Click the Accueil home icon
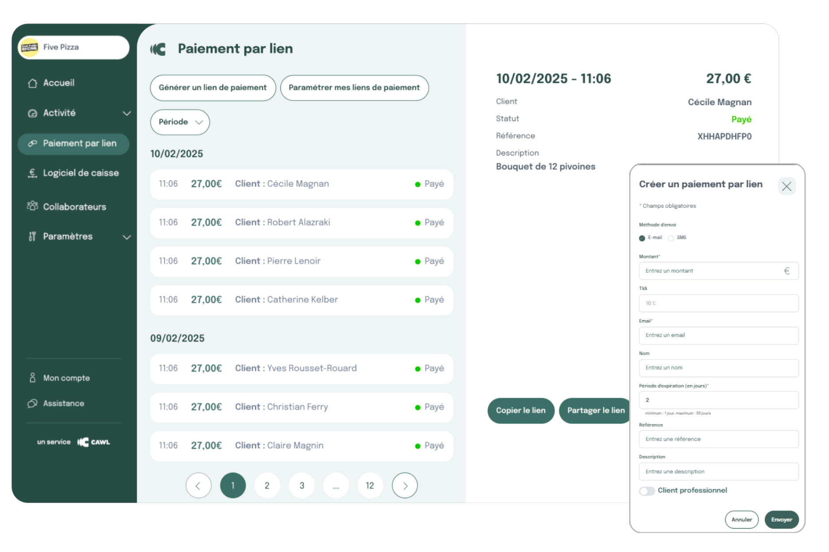 coord(32,83)
